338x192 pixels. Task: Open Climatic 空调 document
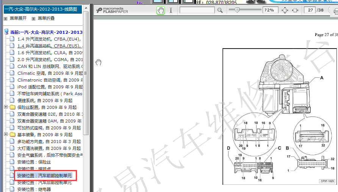click(x=50, y=73)
